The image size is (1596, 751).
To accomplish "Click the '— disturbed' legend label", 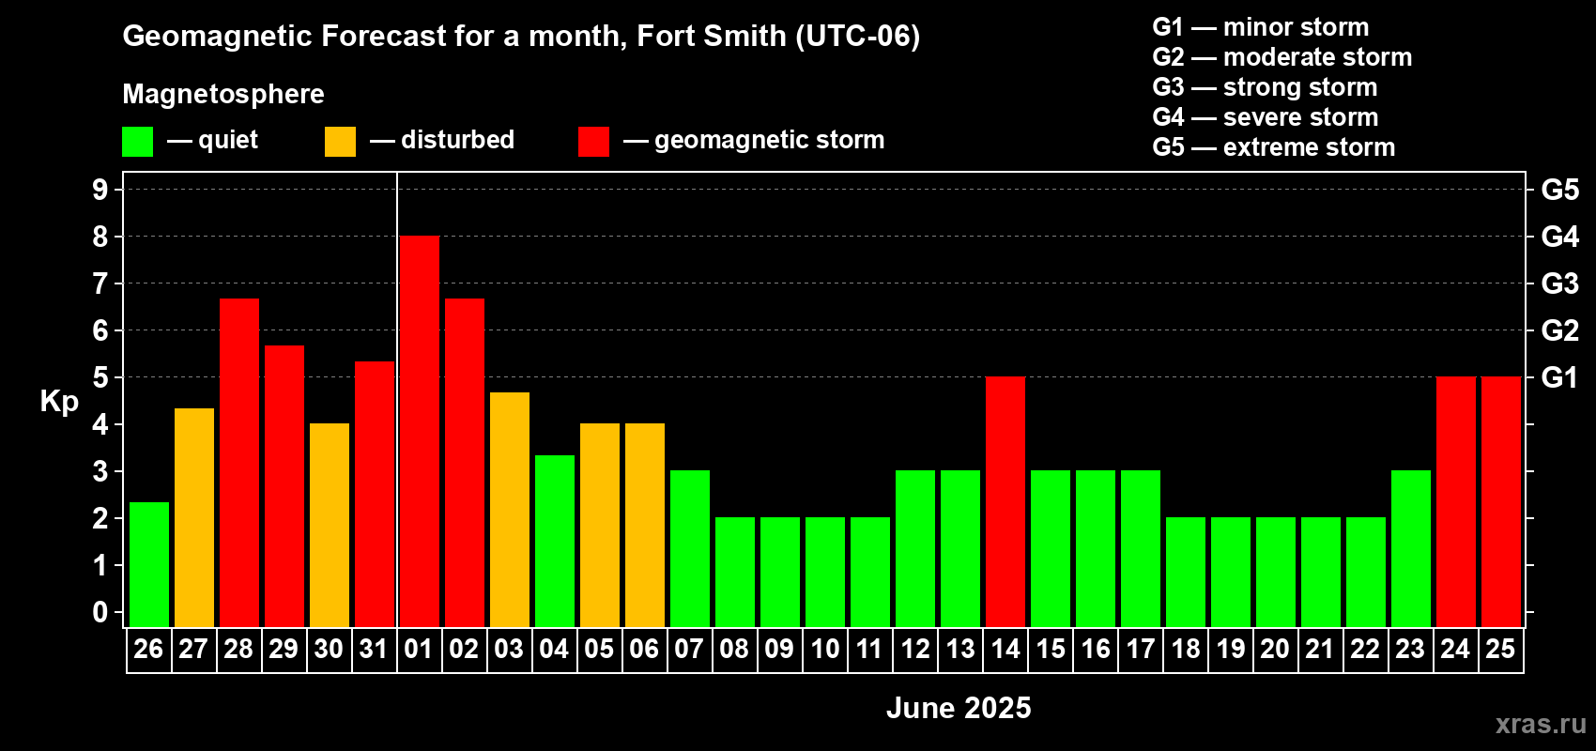I will [x=442, y=141].
